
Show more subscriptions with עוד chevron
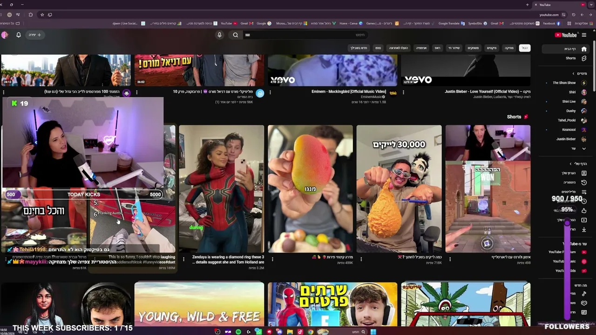(x=584, y=148)
